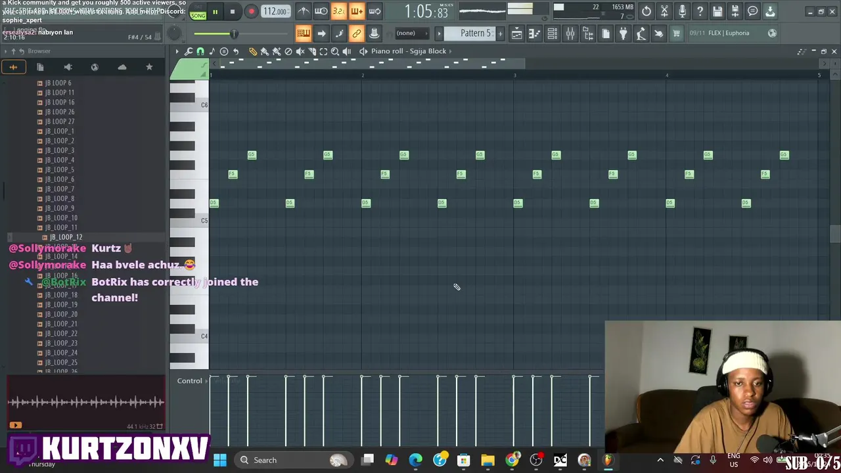Toggle the highlighted link icon in the shortcut toolbar
Screen dimensions: 841x473
pyautogui.click(x=356, y=34)
